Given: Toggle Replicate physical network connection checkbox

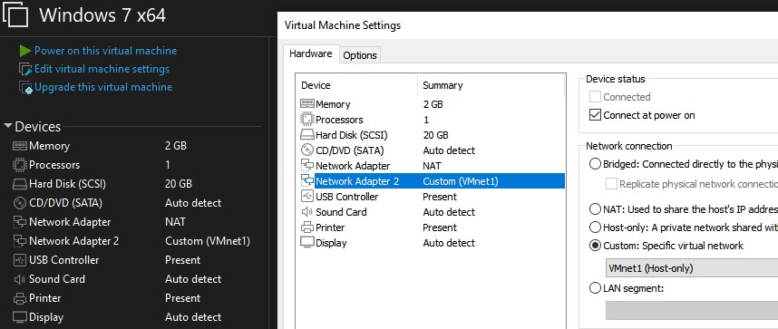Looking at the screenshot, I should pos(611,184).
